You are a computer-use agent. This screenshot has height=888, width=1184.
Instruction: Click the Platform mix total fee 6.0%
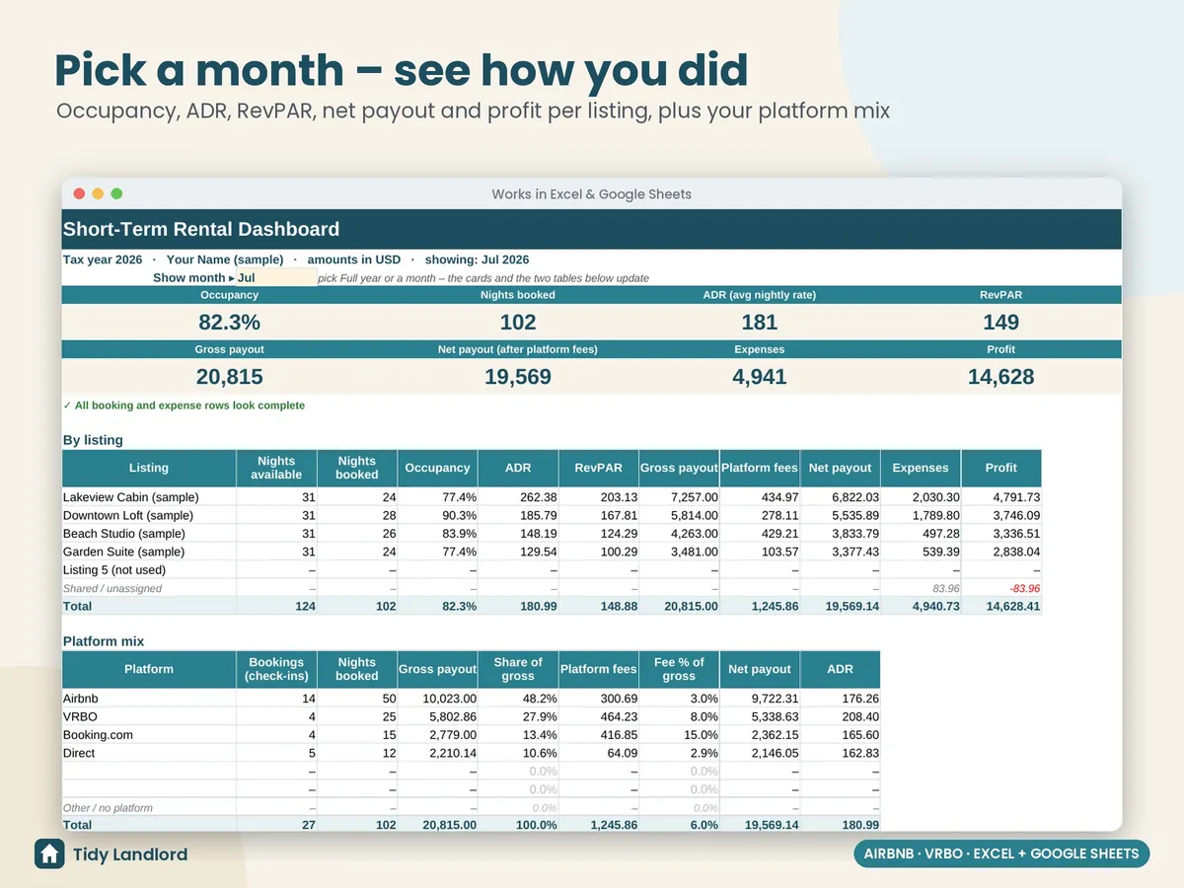(704, 825)
